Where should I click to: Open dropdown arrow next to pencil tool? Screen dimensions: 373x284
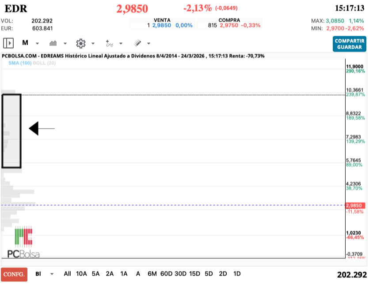point(148,43)
